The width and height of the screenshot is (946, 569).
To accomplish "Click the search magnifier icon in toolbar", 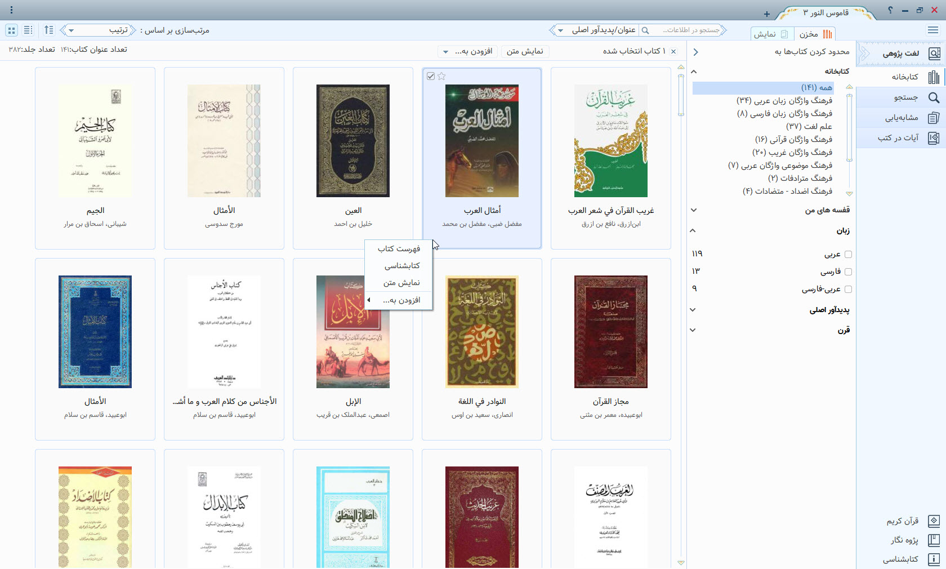I will (645, 30).
